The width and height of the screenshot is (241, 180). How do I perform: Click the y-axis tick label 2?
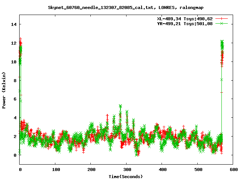pyautogui.click(x=15, y=136)
